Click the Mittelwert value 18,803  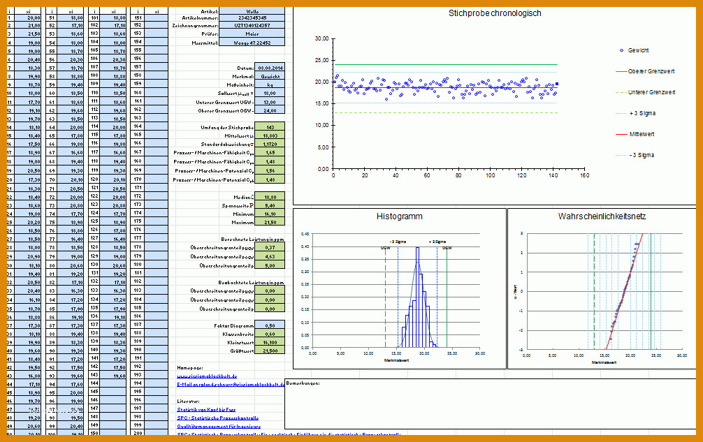point(270,135)
